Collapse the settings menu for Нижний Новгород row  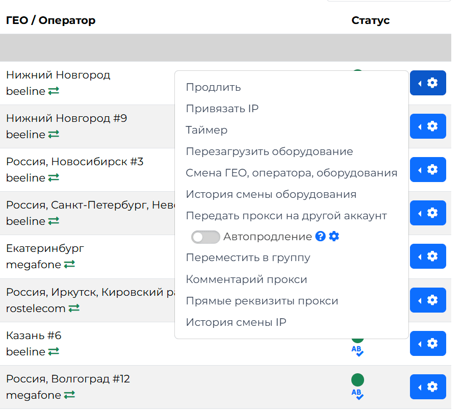point(428,83)
